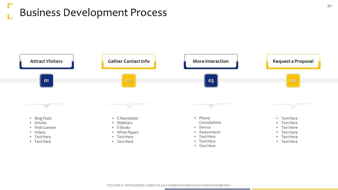Click the yellow bracket icon beside the title
The height and width of the screenshot is (190, 338).
pyautogui.click(x=10, y=11)
